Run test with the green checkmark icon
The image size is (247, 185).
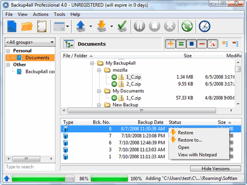pos(122,26)
